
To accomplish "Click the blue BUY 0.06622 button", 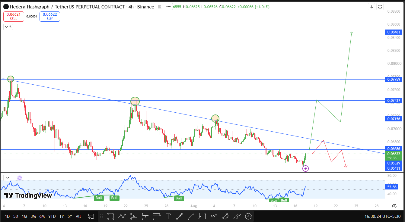I will [50, 16].
